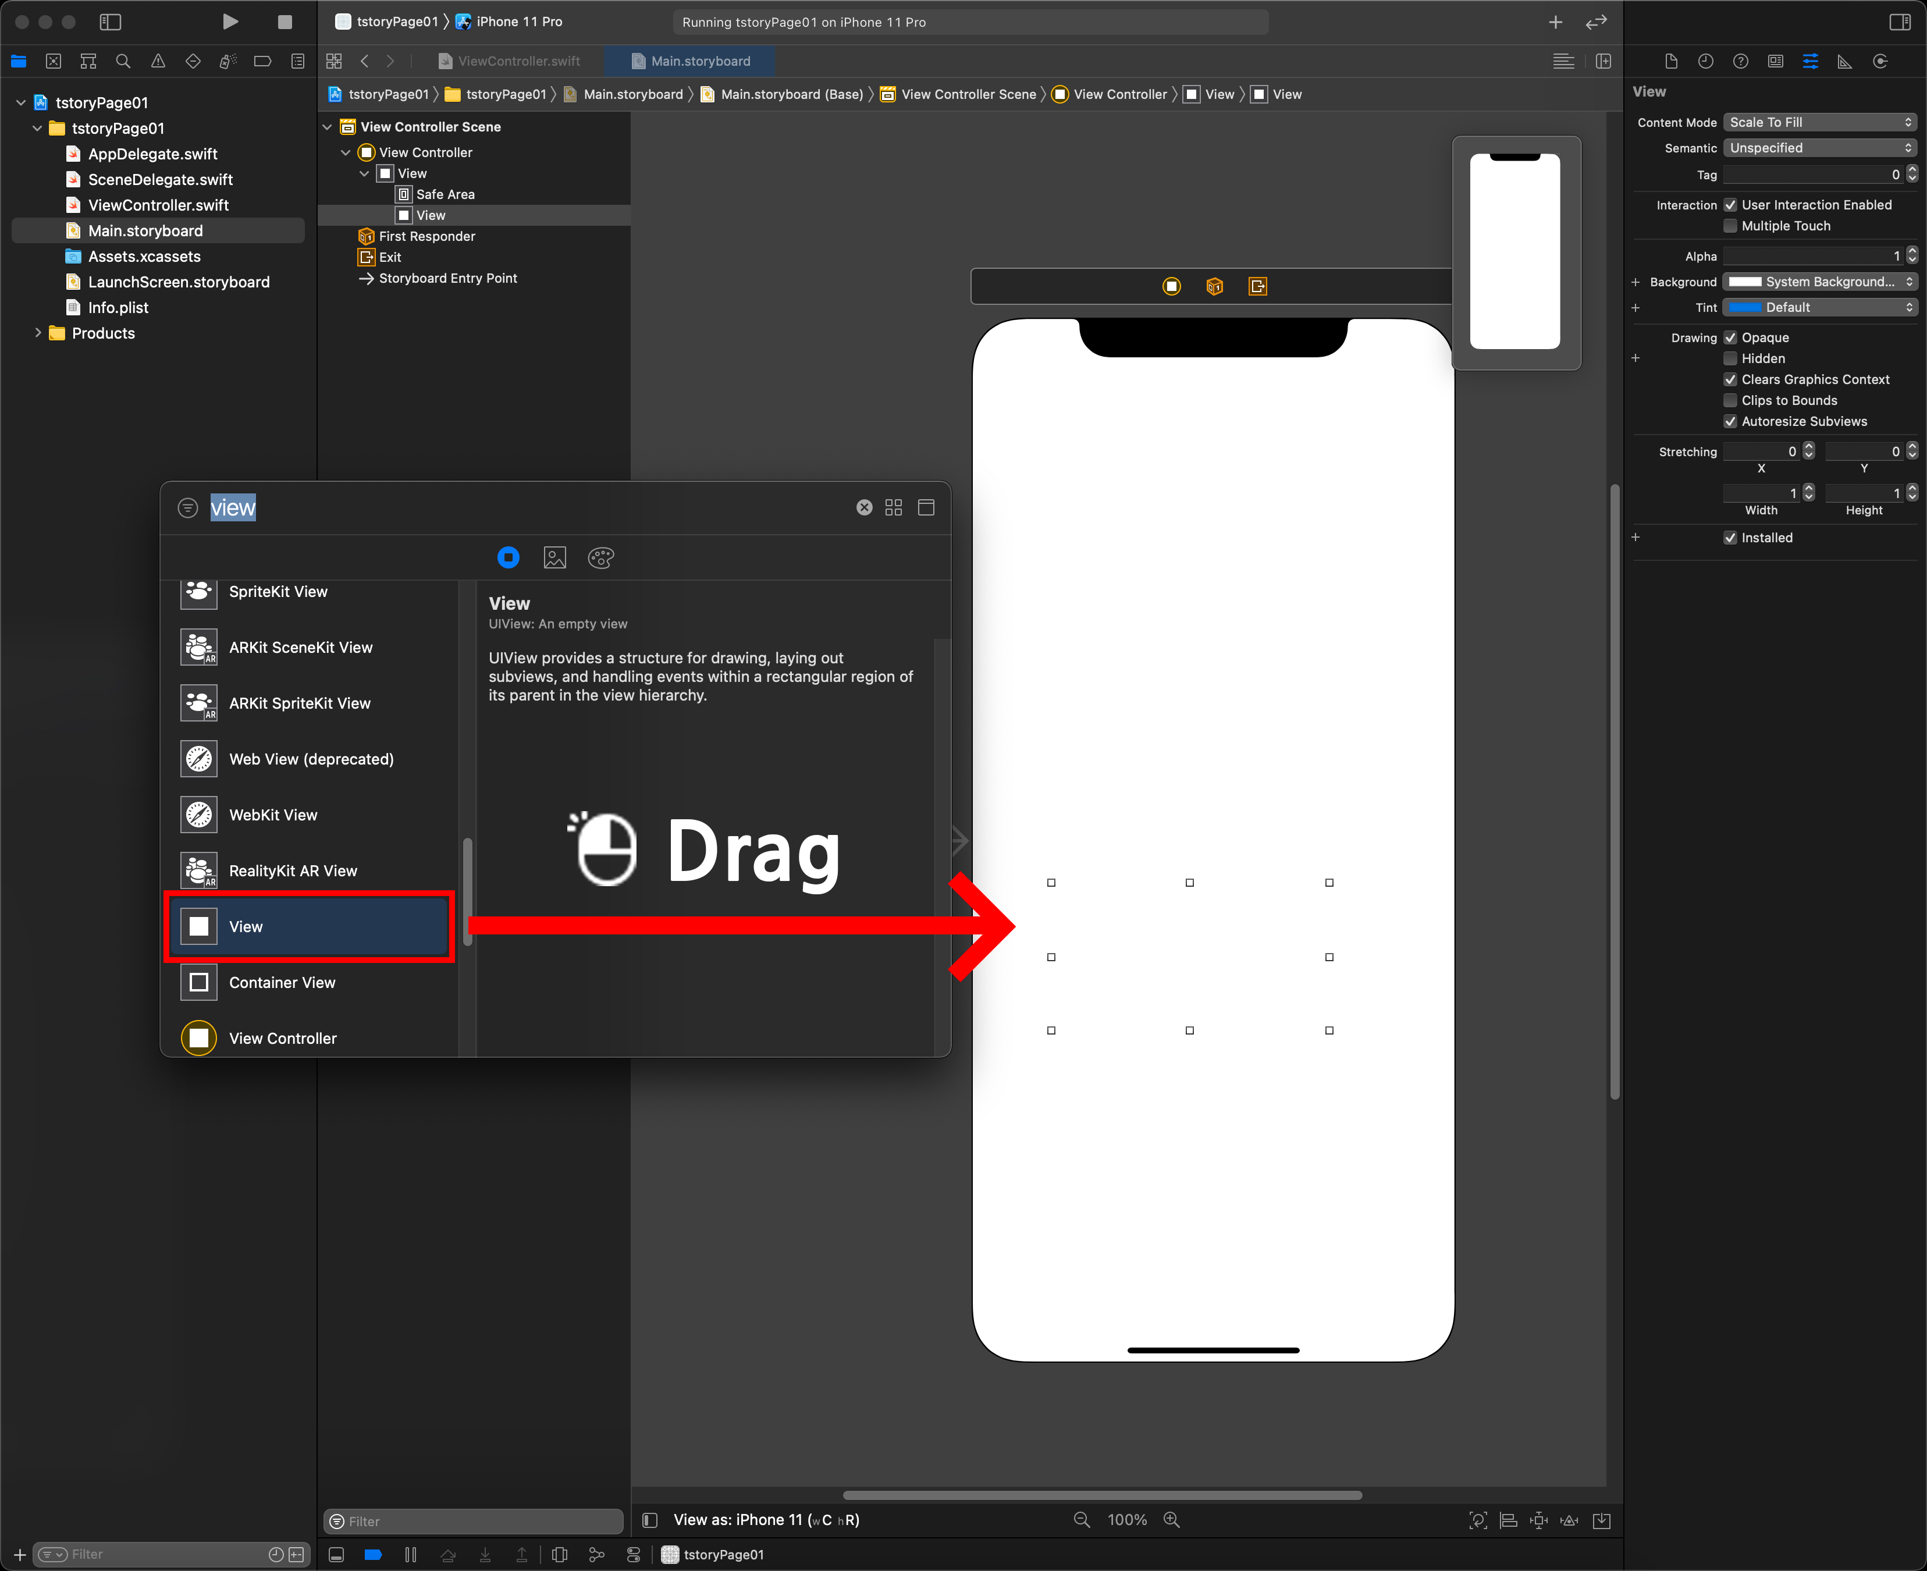Open the Find navigator magnifier icon
The height and width of the screenshot is (1571, 1927).
[123, 62]
